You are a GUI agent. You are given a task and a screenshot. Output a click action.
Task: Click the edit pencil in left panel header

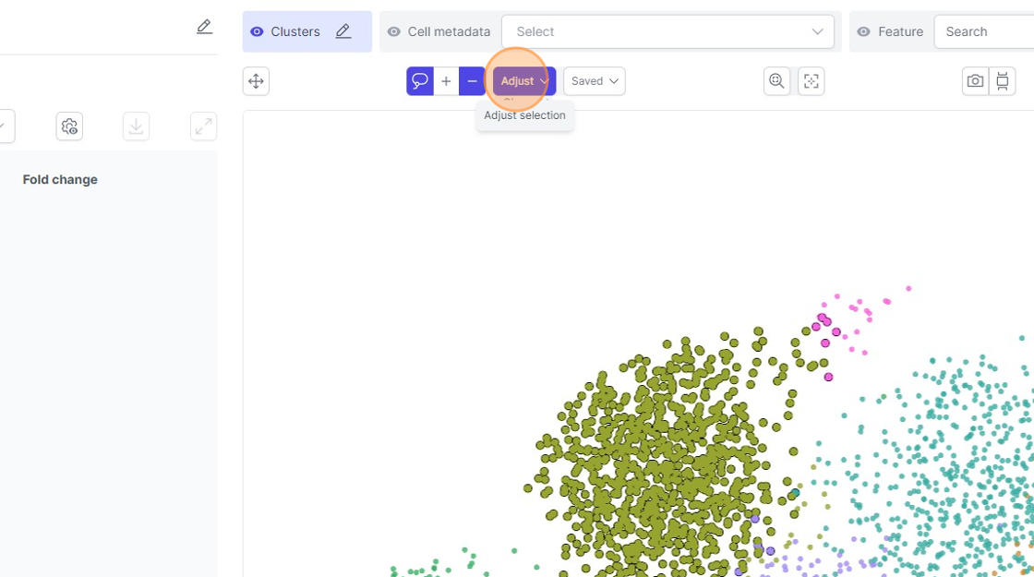[x=204, y=27]
